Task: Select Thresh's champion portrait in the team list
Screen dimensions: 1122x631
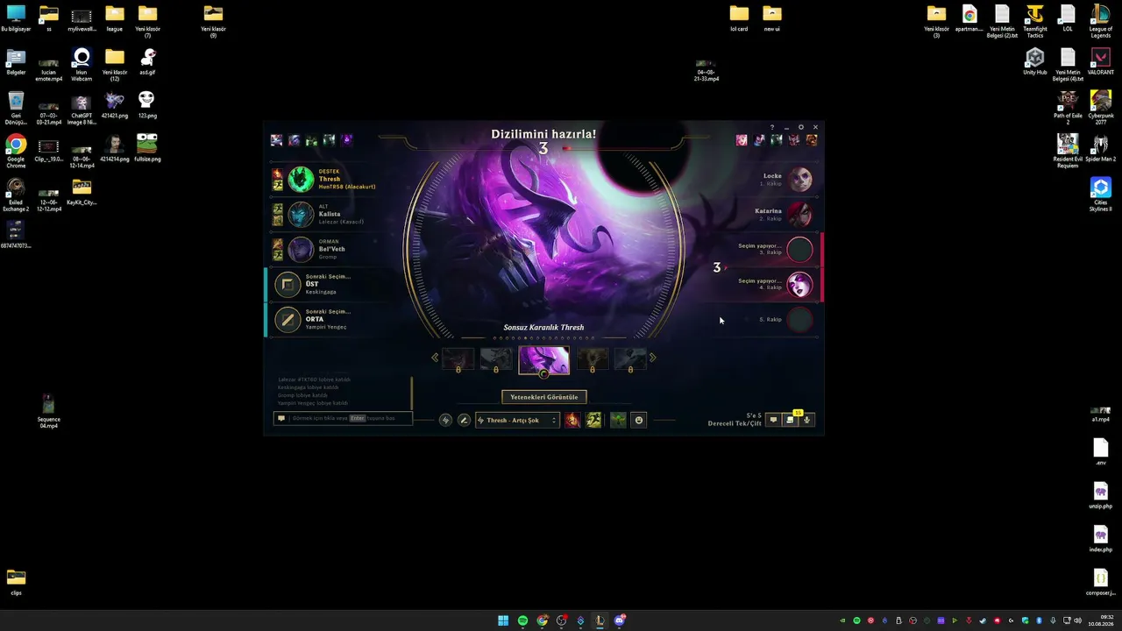Action: coord(301,180)
